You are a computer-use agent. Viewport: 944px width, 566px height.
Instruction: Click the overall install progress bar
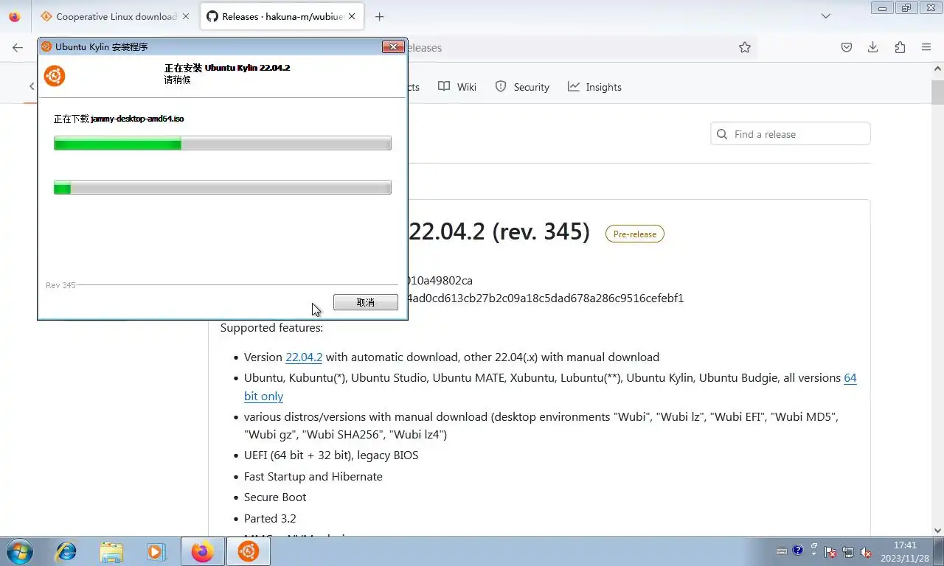click(x=222, y=188)
